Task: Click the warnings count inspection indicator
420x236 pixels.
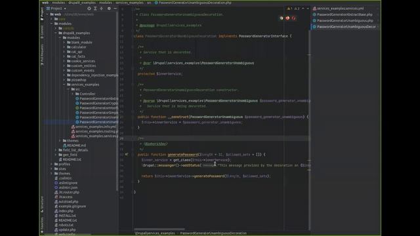Action: click(290, 9)
